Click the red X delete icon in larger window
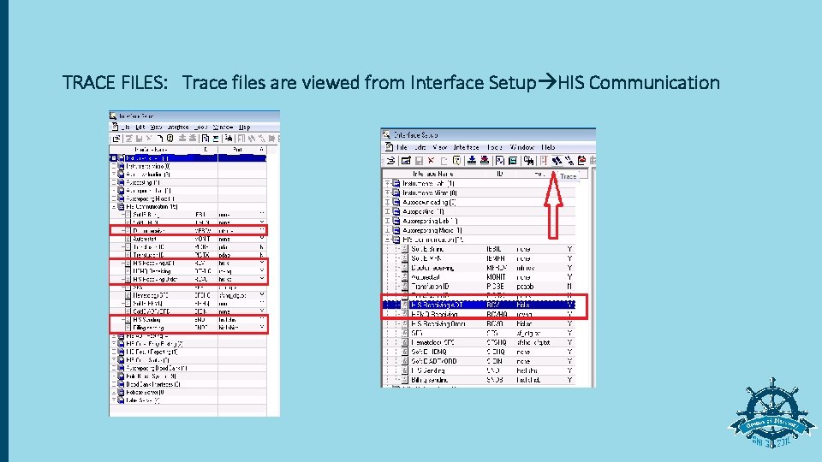Screen dimensions: 822x462 tap(431, 160)
